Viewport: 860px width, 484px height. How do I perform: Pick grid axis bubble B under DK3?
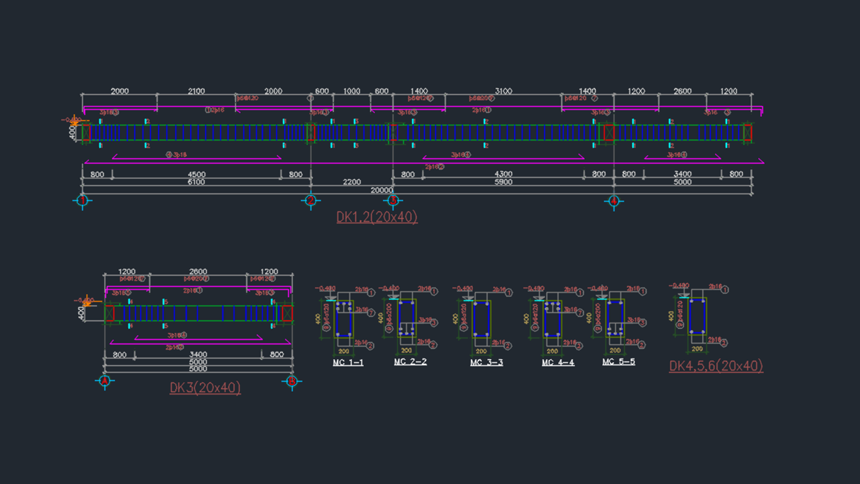(292, 381)
